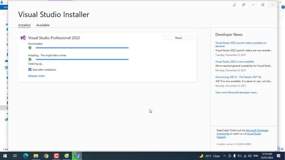Image resolution: width=285 pixels, height=160 pixels.
Task: Open the volume speaker tray icon
Action: pyautogui.click(x=249, y=156)
